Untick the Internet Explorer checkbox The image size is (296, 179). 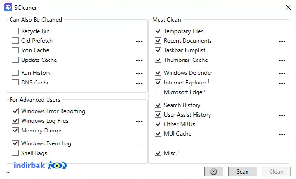(x=158, y=83)
